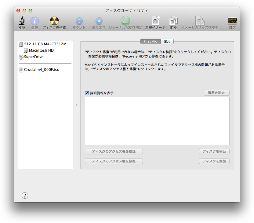Click the 512.11 GB M4-CT512M disk icon
254x223 pixels.
pyautogui.click(x=21, y=44)
